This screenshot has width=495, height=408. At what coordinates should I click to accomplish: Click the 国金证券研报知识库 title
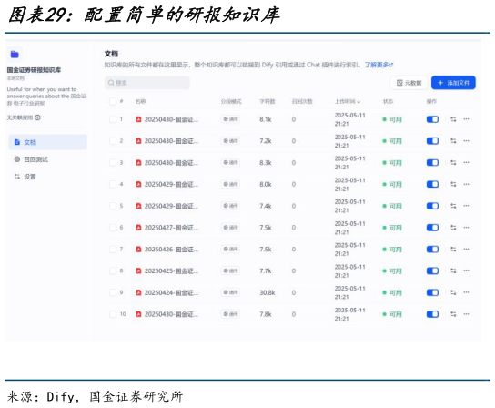tap(34, 70)
